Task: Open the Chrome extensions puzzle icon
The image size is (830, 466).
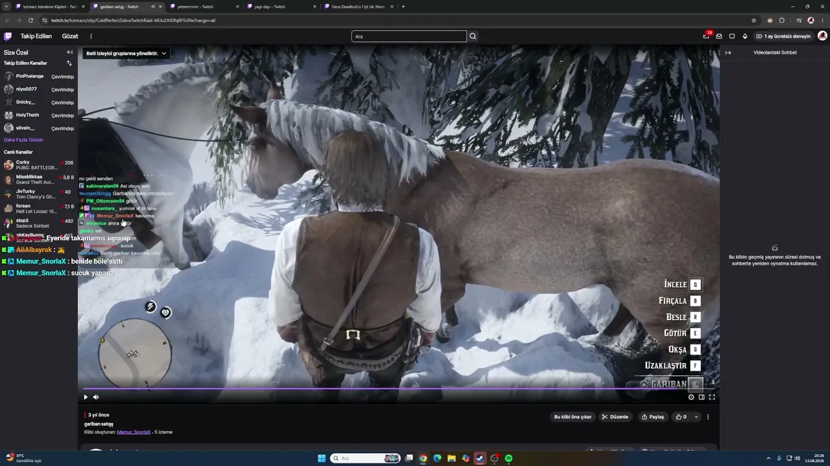Action: 782,20
